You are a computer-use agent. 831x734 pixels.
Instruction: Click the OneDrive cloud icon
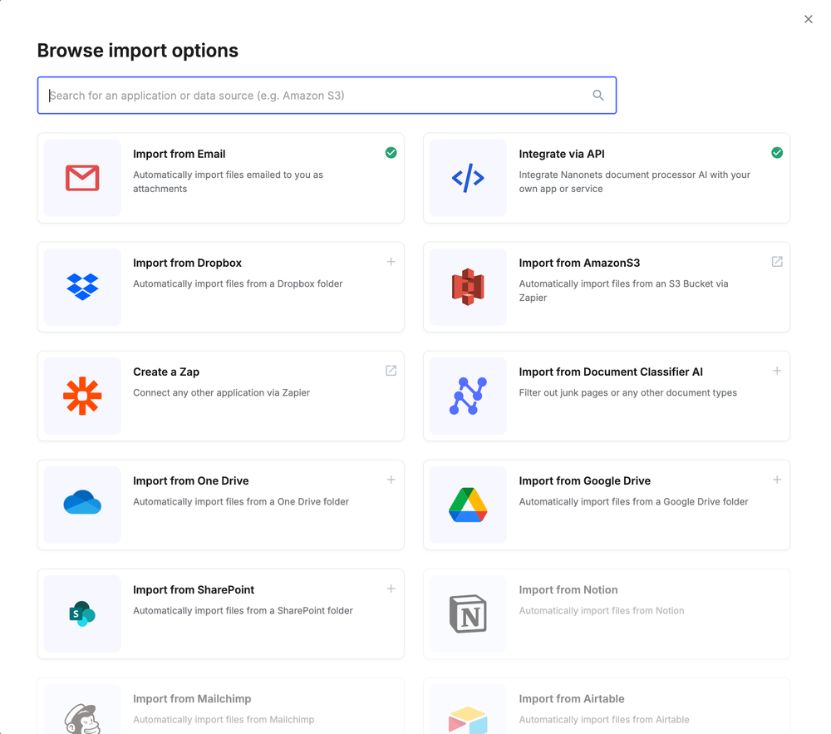pos(82,504)
